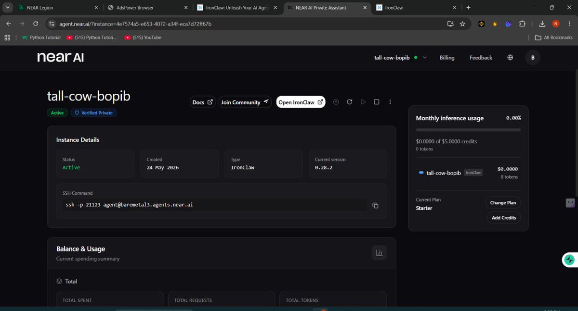Click the near AI logo
578x311 pixels.
point(61,57)
